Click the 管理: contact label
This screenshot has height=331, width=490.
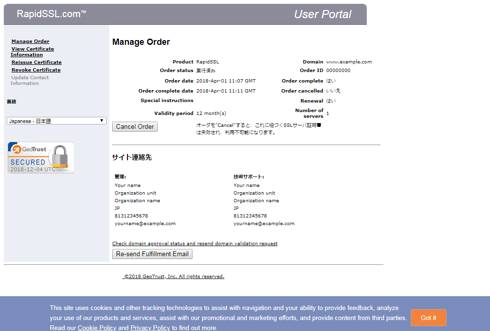(120, 176)
